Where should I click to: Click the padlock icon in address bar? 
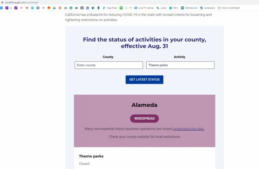coord(2,2)
